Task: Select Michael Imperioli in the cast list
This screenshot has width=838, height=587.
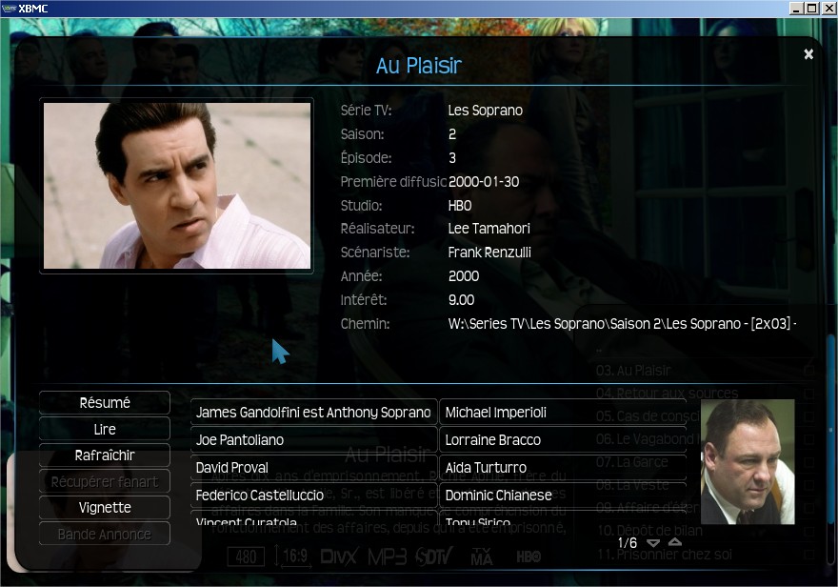Action: (563, 413)
